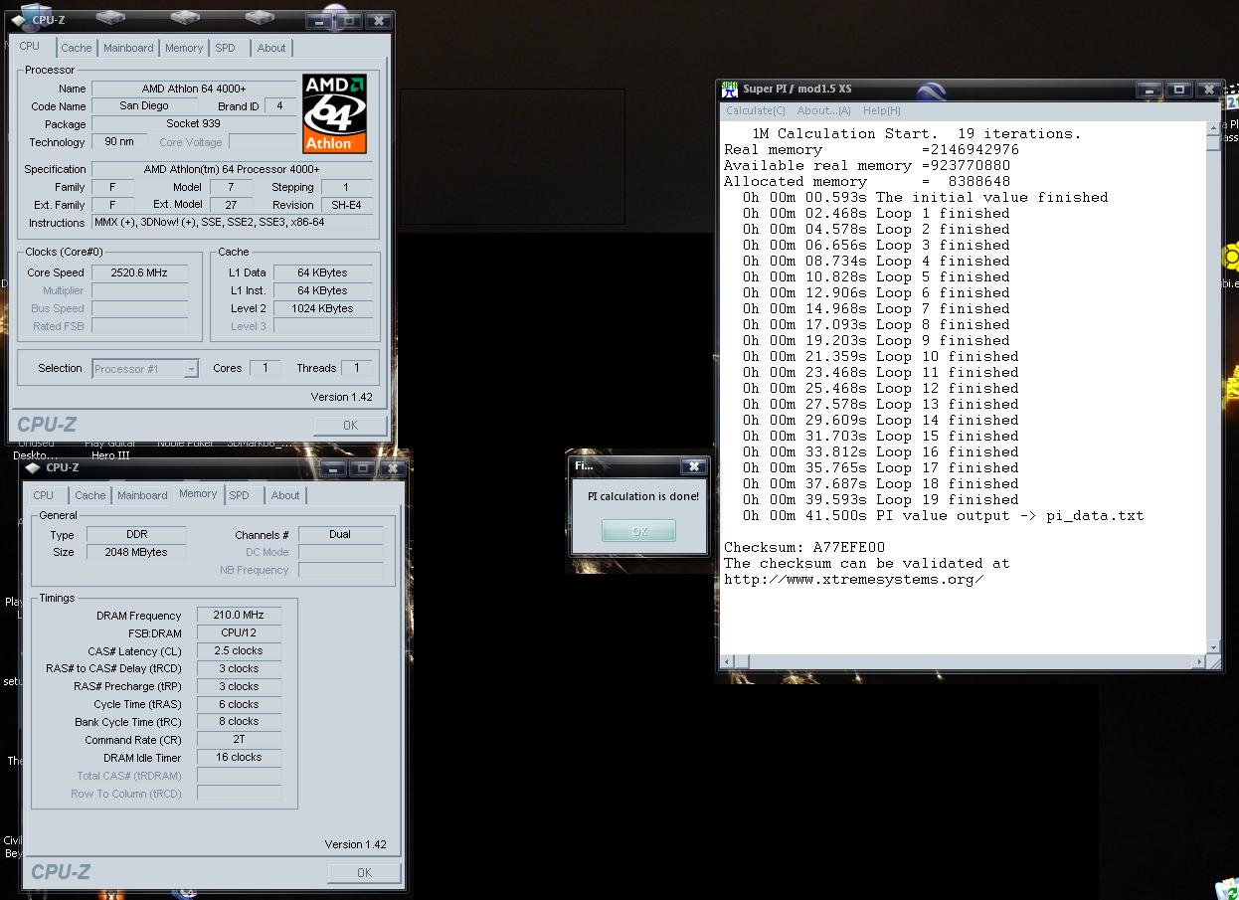This screenshot has height=900, width=1239.
Task: Click the xtremesystems.org URL text in Super PI
Action: pyautogui.click(x=854, y=580)
